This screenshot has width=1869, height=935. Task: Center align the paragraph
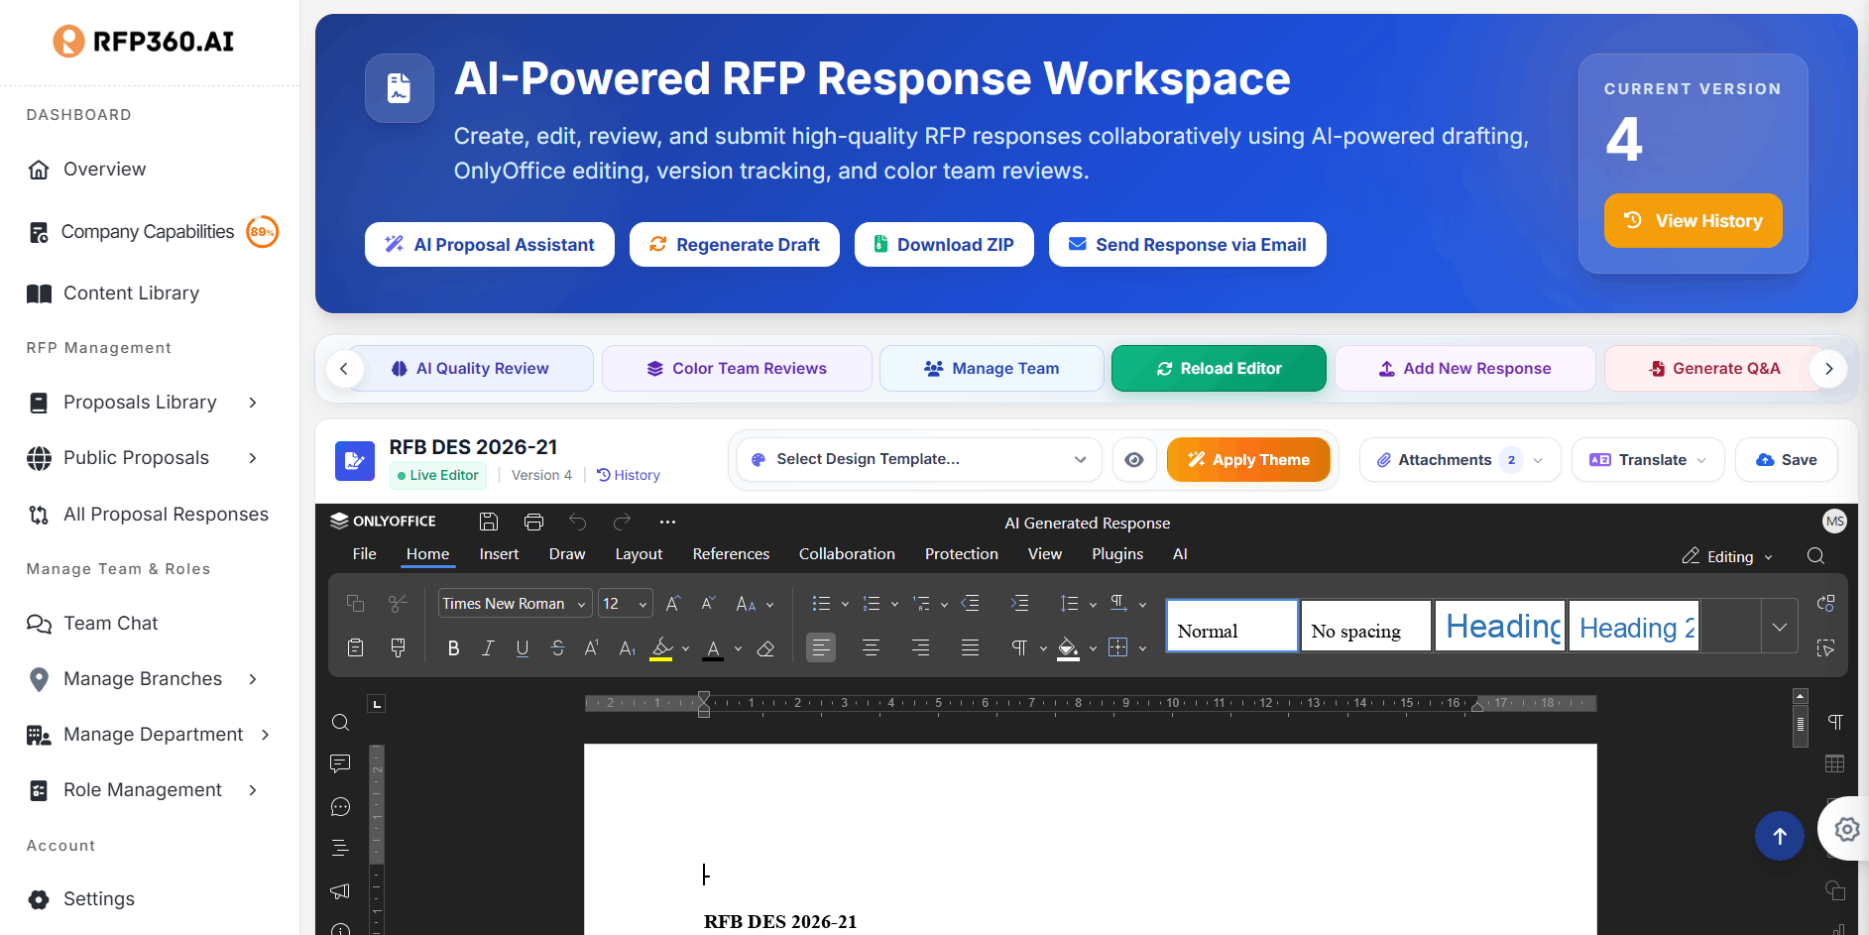click(x=871, y=648)
